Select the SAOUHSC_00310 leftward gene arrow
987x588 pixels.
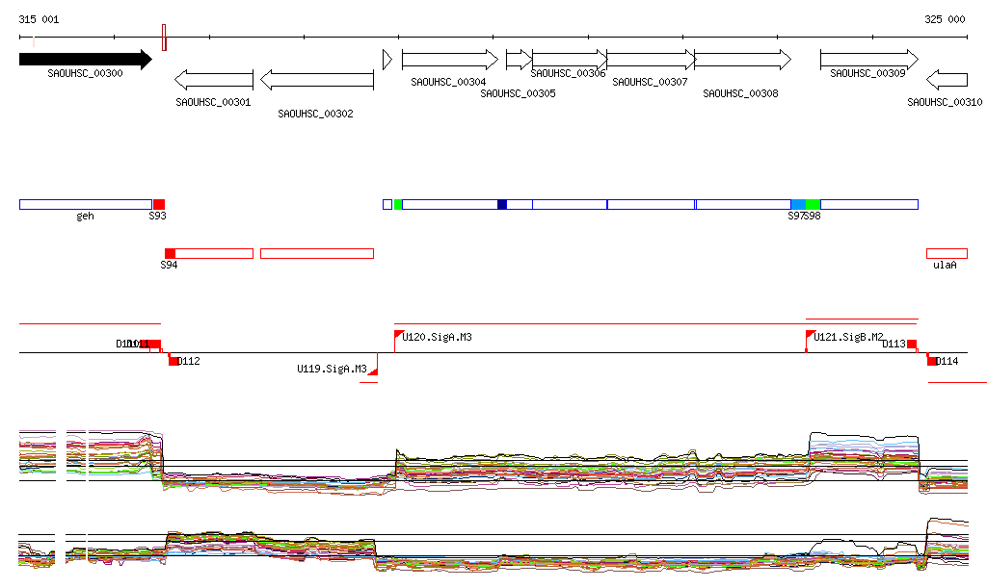tap(947, 80)
